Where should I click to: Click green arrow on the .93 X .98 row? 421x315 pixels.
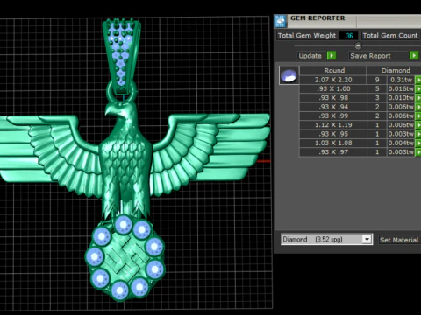(x=418, y=98)
